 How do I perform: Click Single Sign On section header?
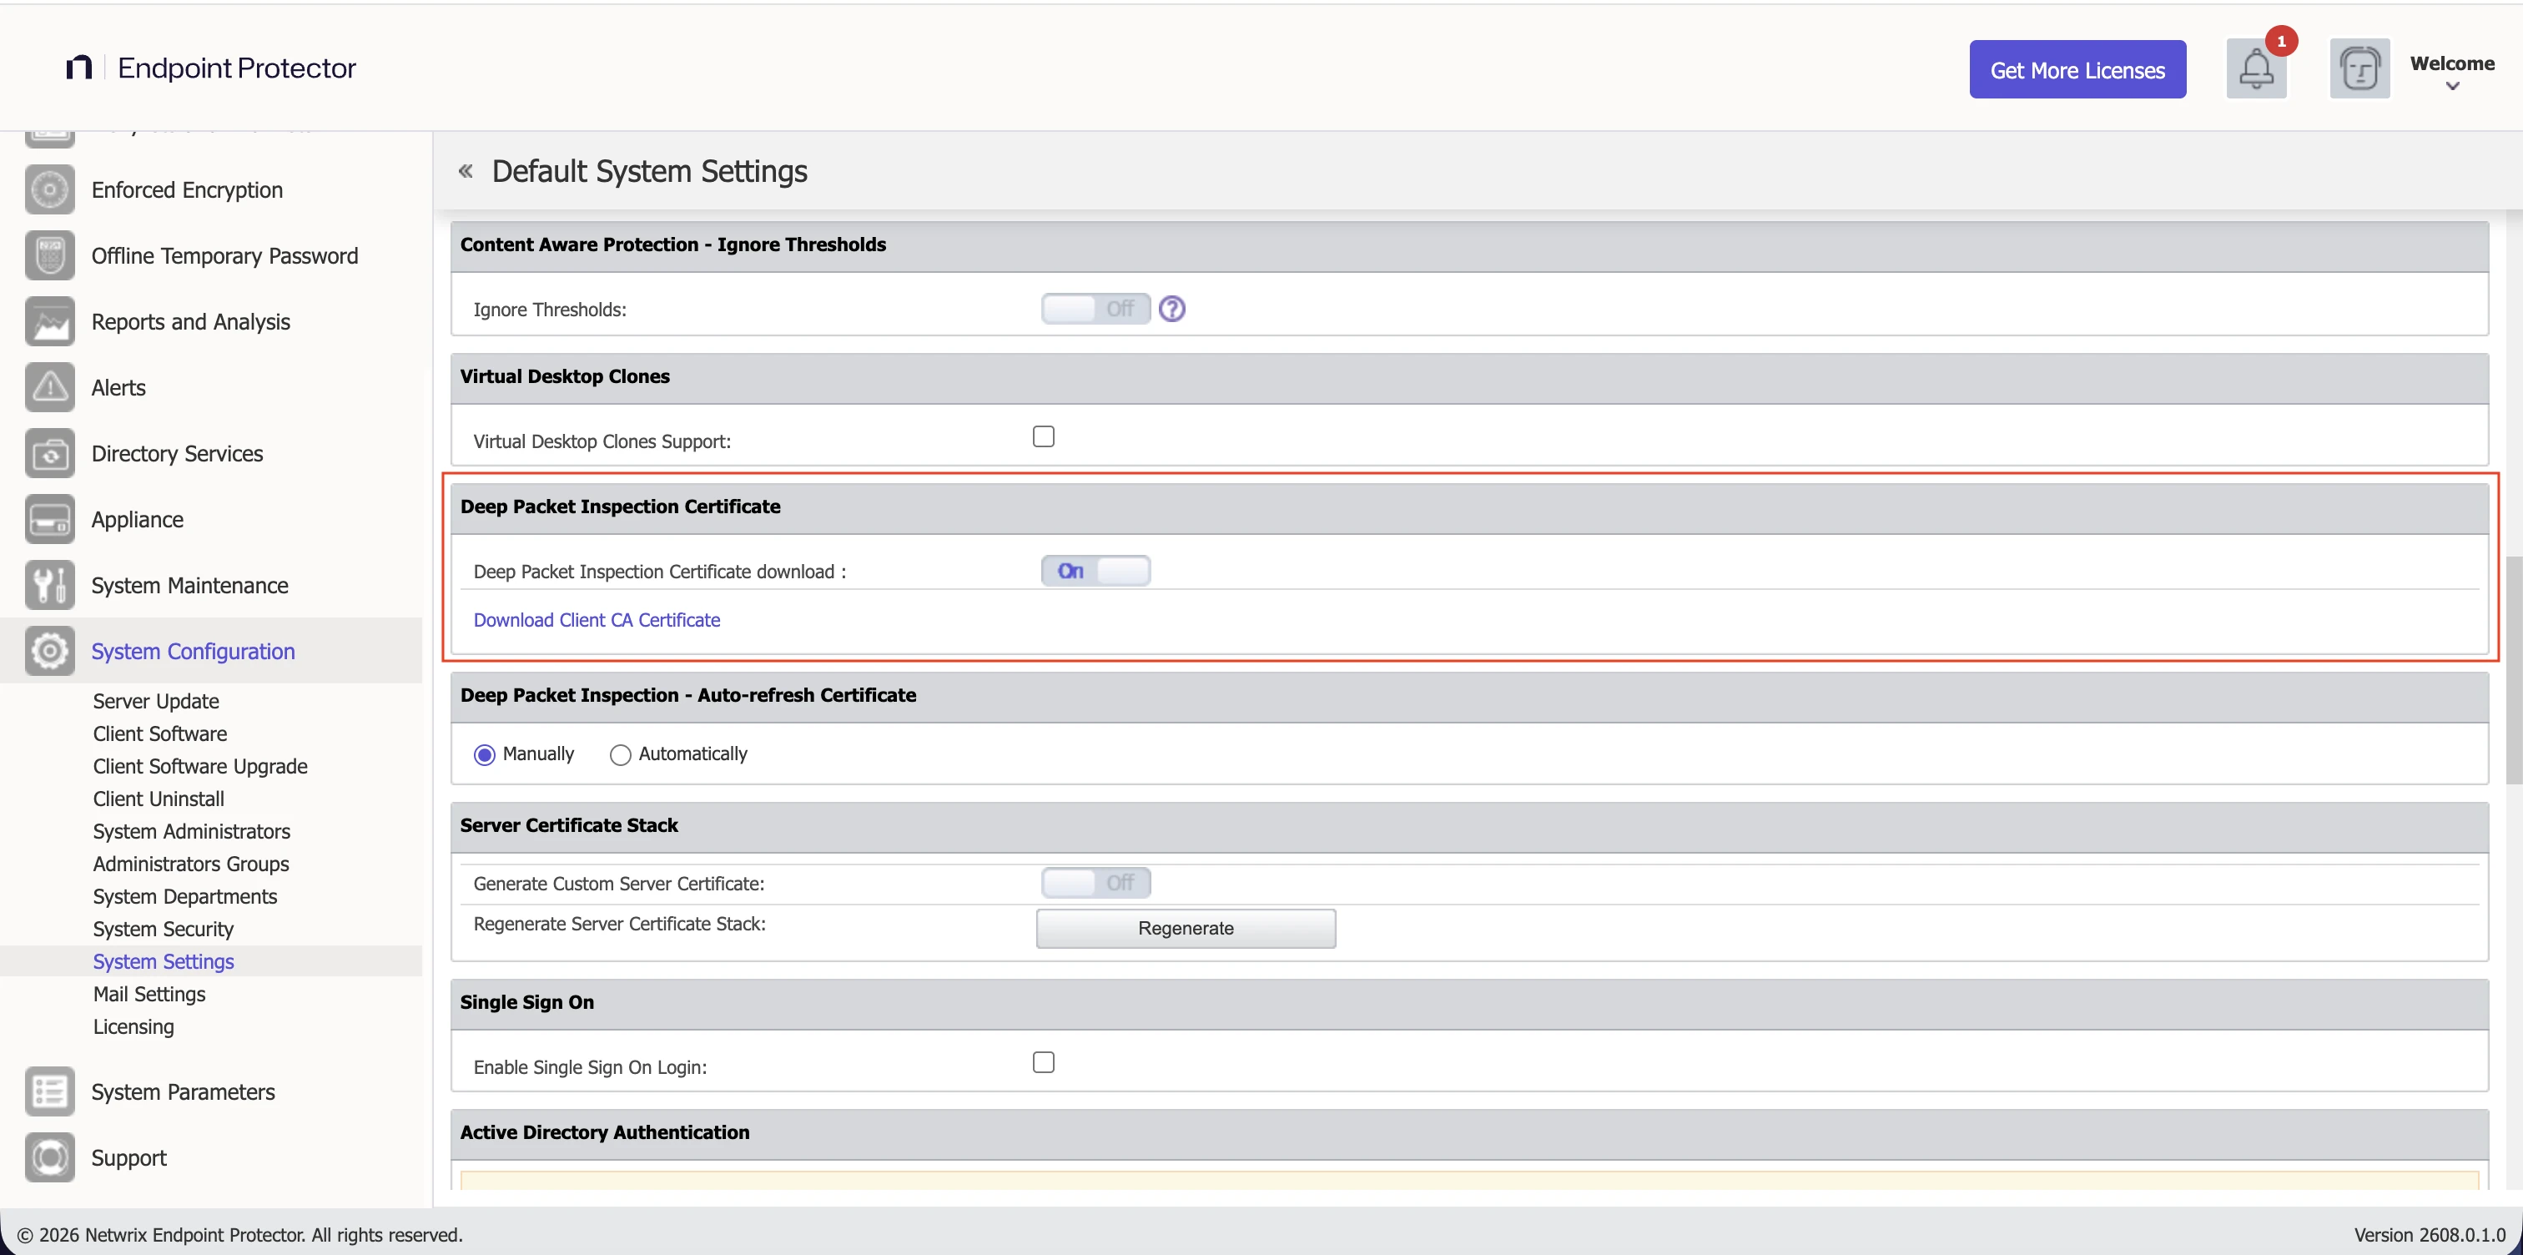click(x=1469, y=1002)
